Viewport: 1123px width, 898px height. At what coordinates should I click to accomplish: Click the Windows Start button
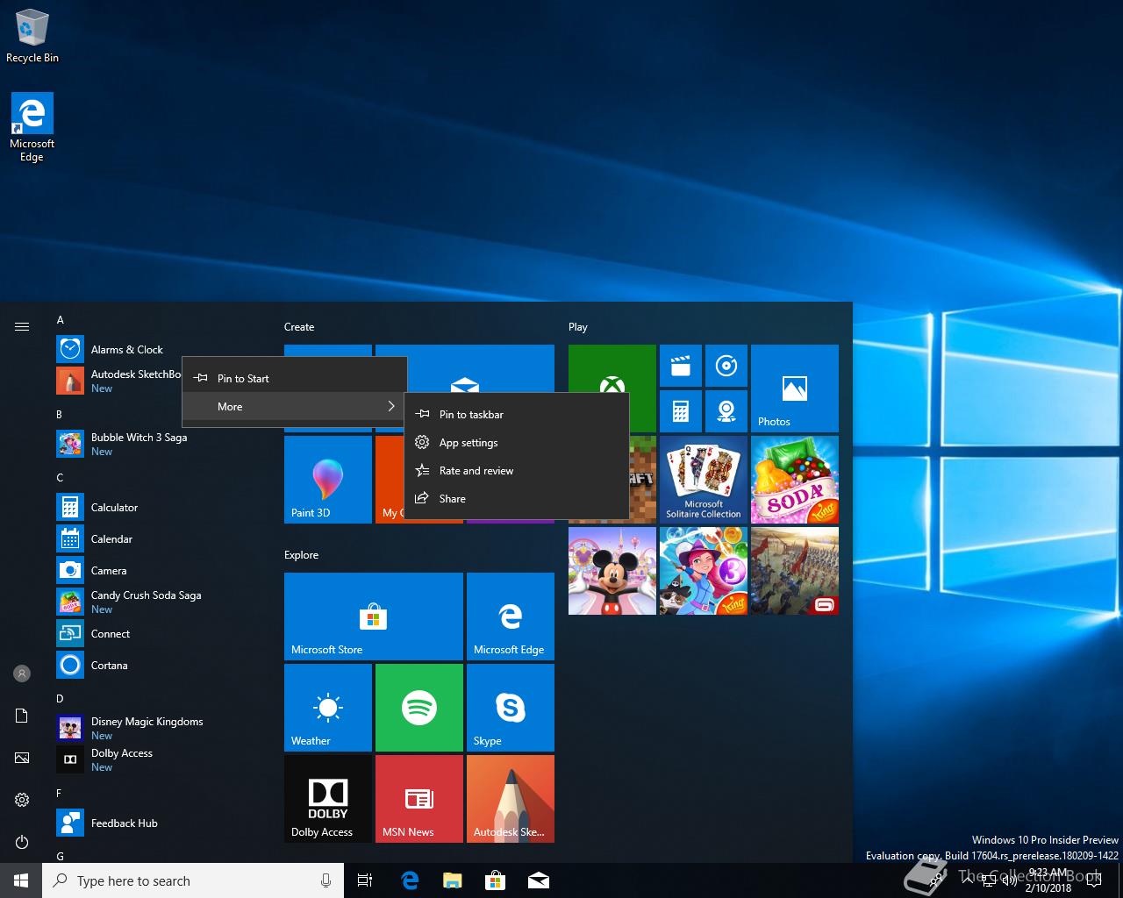pos(21,880)
